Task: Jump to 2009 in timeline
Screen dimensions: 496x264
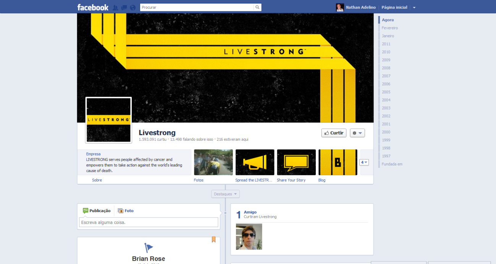Action: pyautogui.click(x=386, y=60)
